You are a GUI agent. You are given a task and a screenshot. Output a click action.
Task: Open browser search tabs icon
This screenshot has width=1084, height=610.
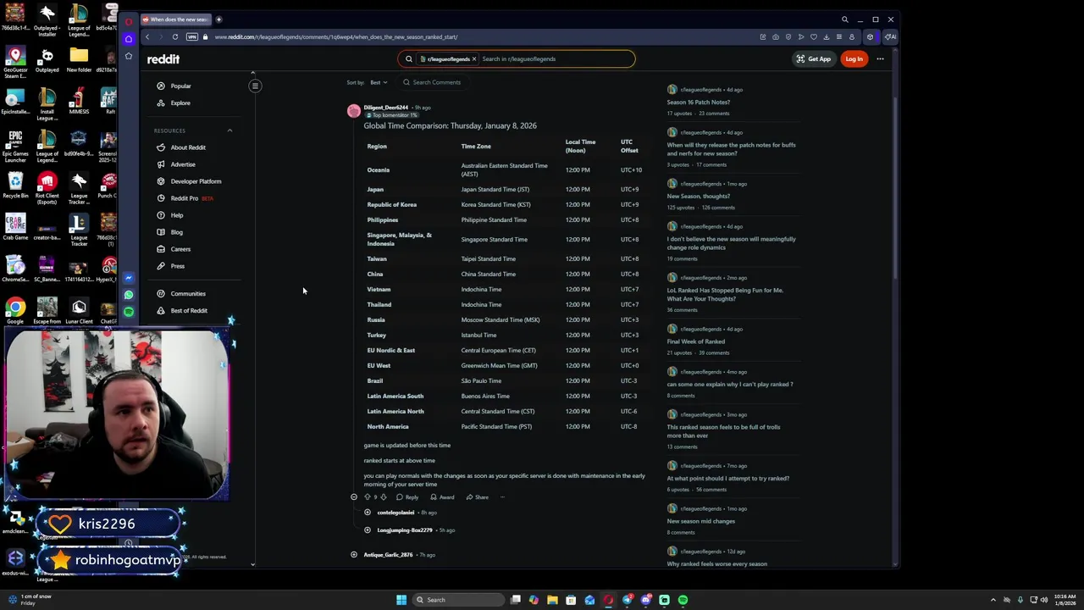point(844,19)
